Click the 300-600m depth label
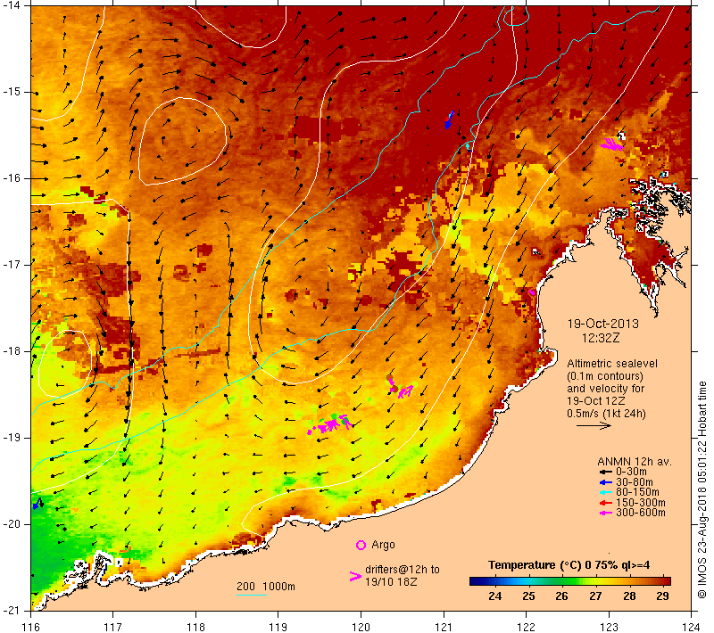This screenshot has width=714, height=633. [640, 513]
